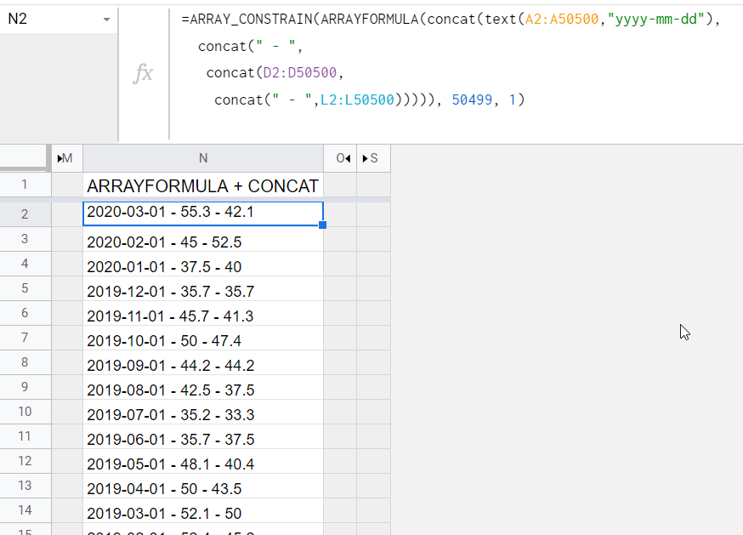The height and width of the screenshot is (535, 743).
Task: Expand hidden columns arrow beside column O
Action: 348,158
